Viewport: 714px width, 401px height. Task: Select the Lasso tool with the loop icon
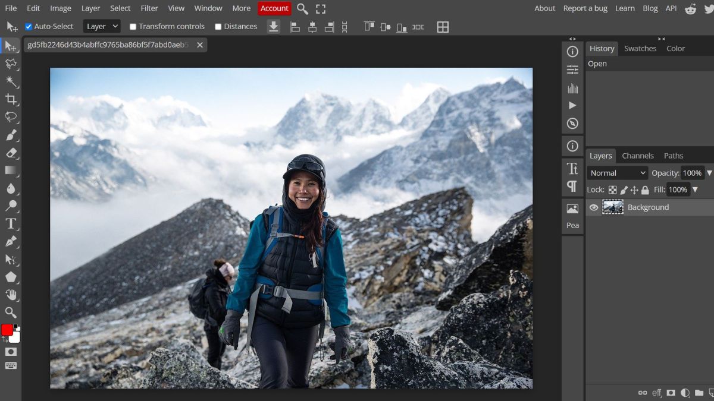pos(11,117)
